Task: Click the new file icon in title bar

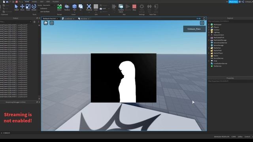Action: tap(4, 2)
